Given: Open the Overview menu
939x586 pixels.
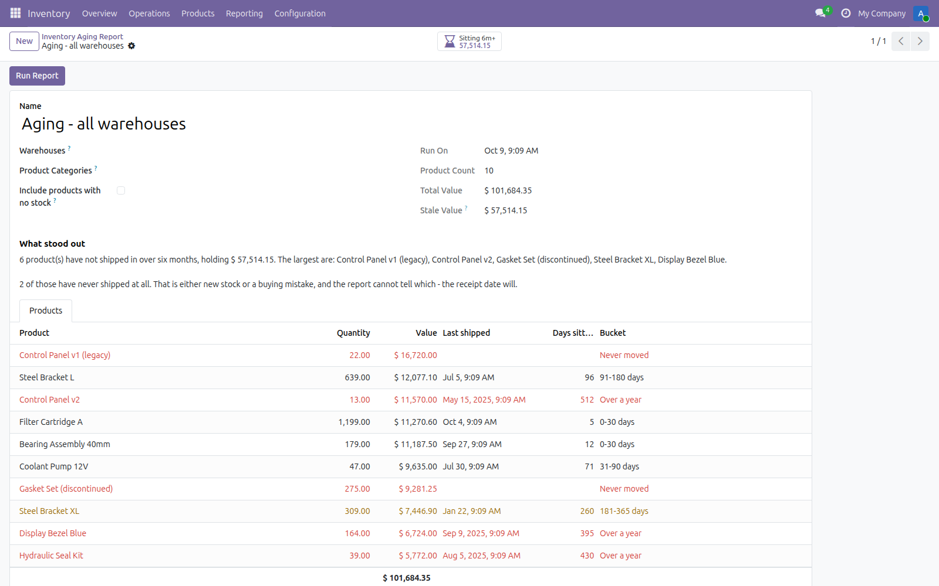Looking at the screenshot, I should 100,13.
